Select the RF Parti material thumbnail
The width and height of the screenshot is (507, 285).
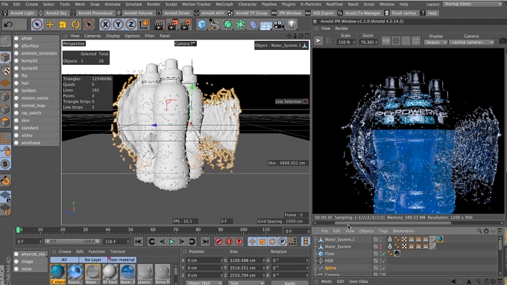110,274
